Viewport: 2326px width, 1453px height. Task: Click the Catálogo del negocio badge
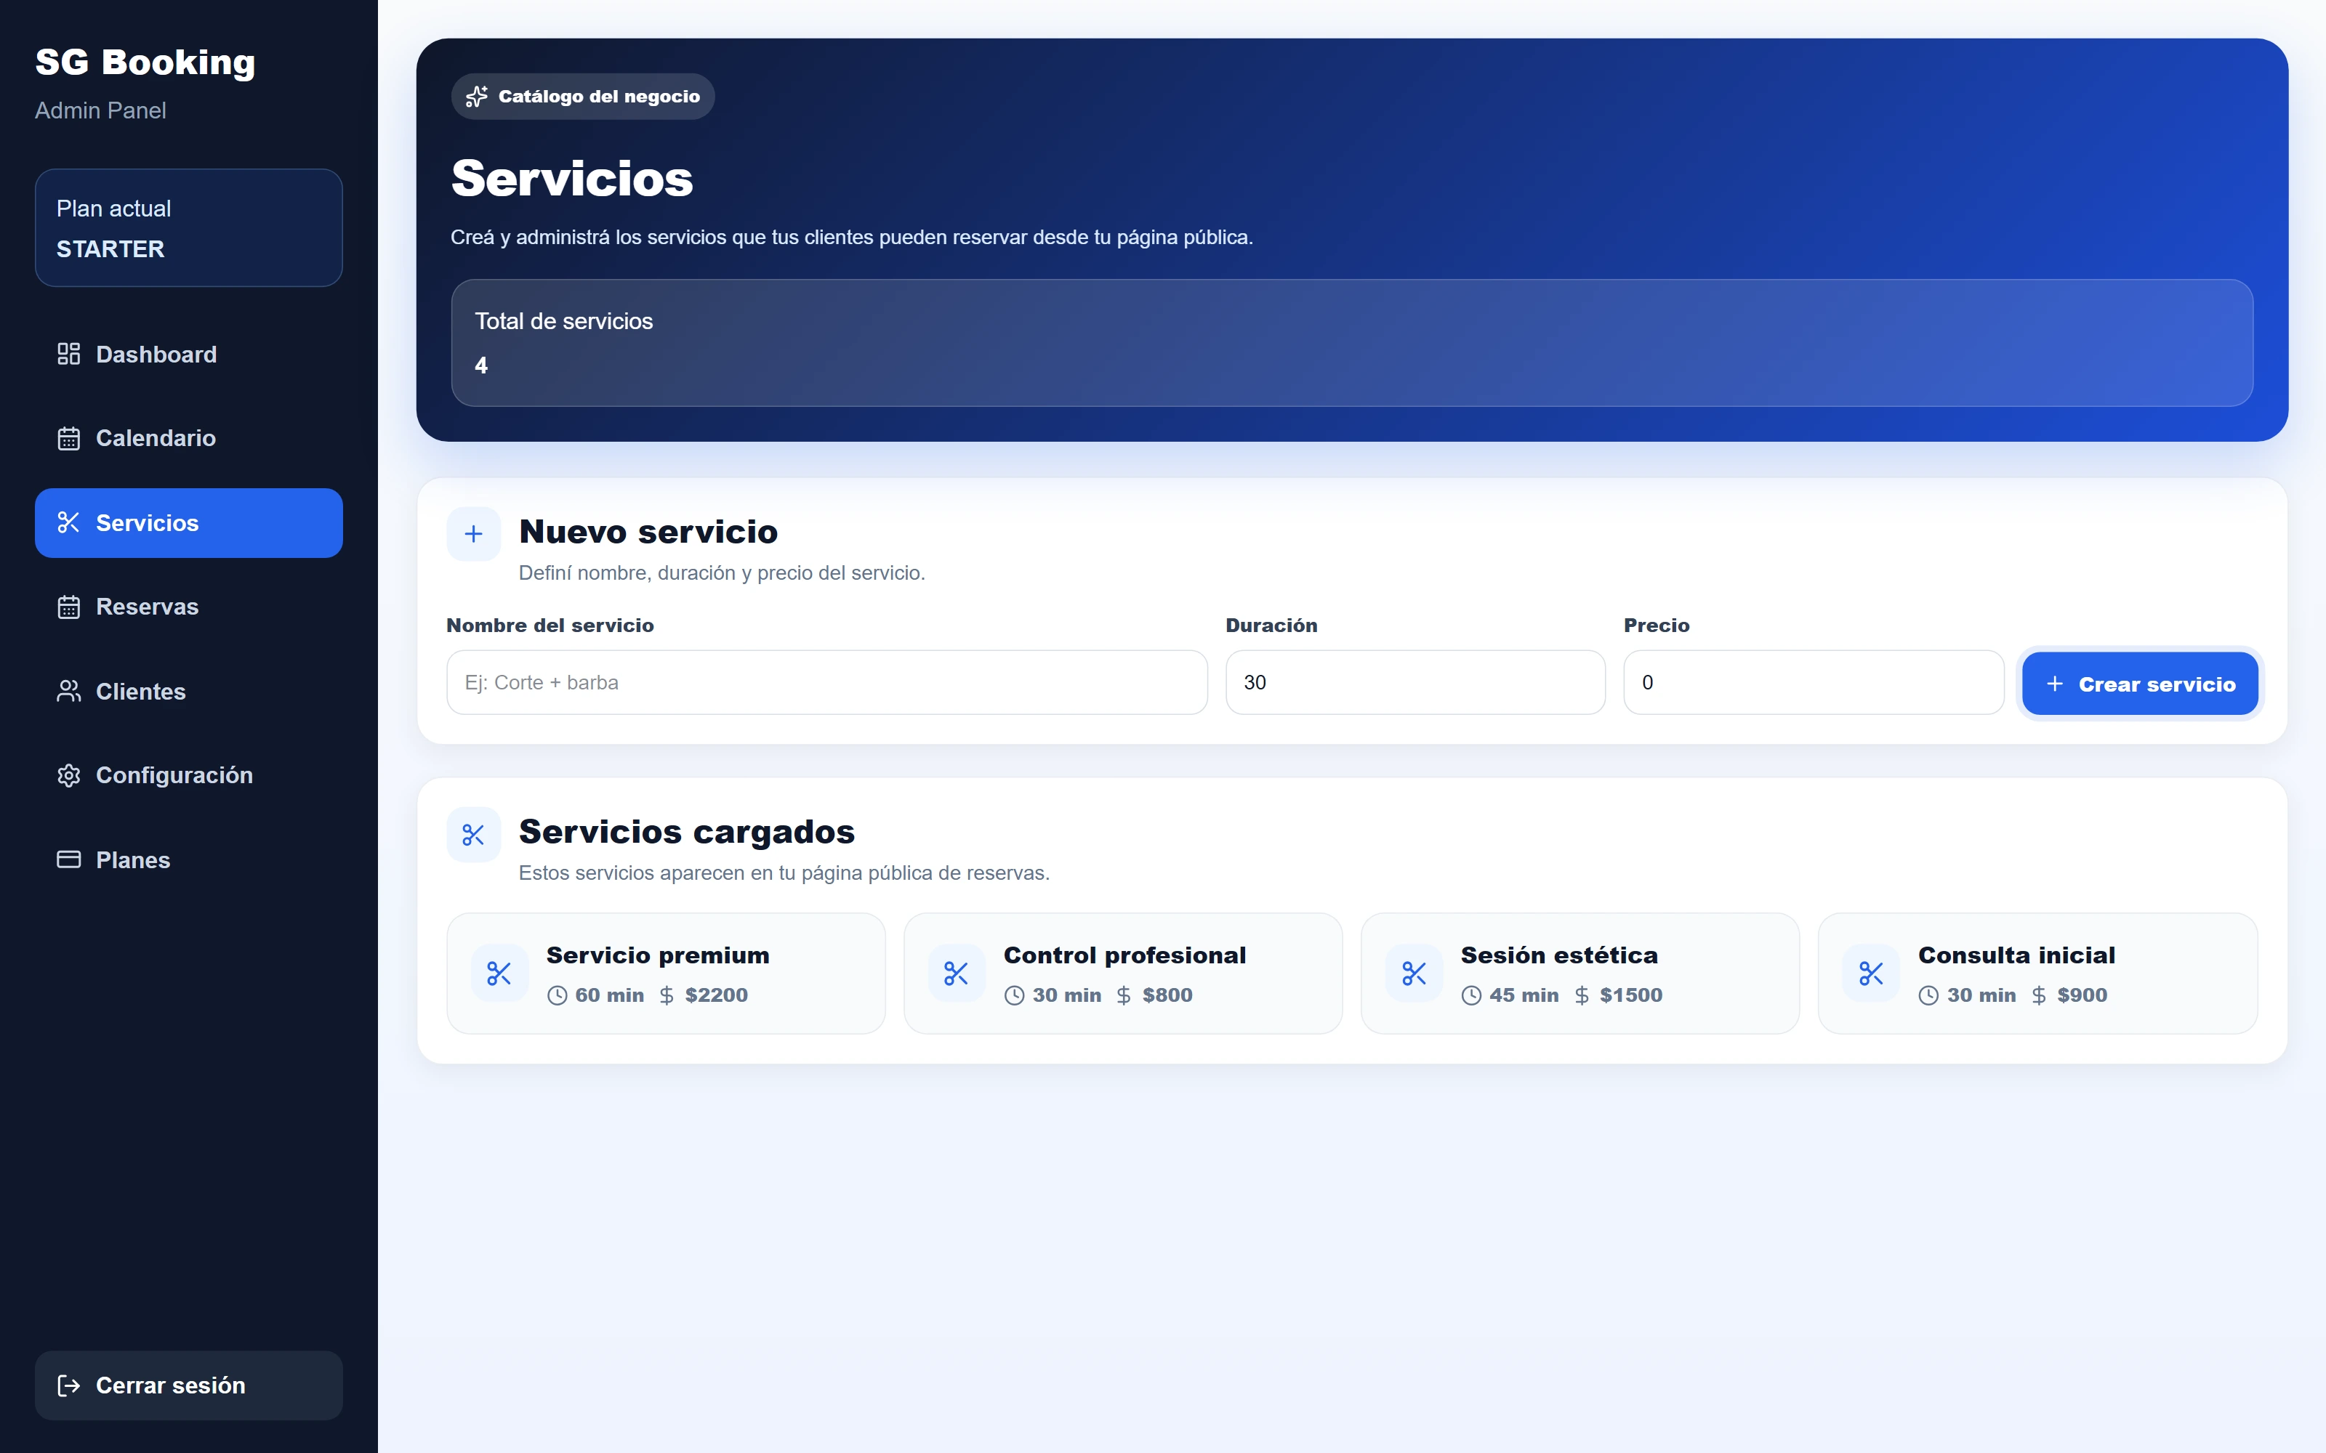582,96
